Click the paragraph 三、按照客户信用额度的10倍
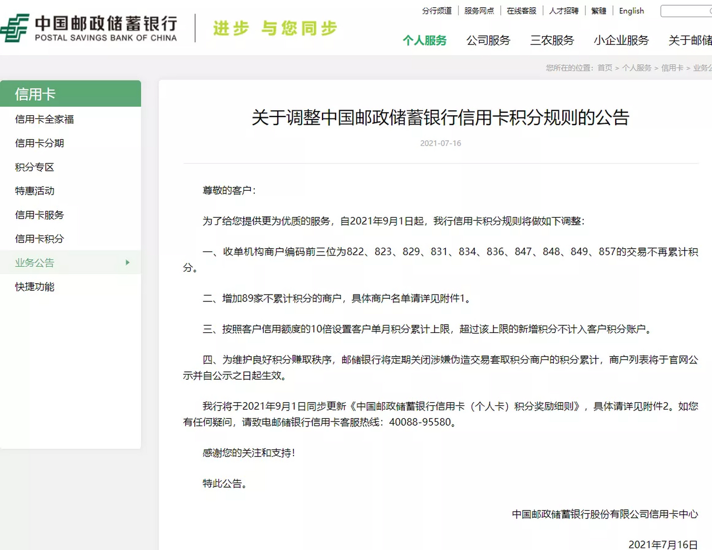Image resolution: width=712 pixels, height=550 pixels. point(428,329)
